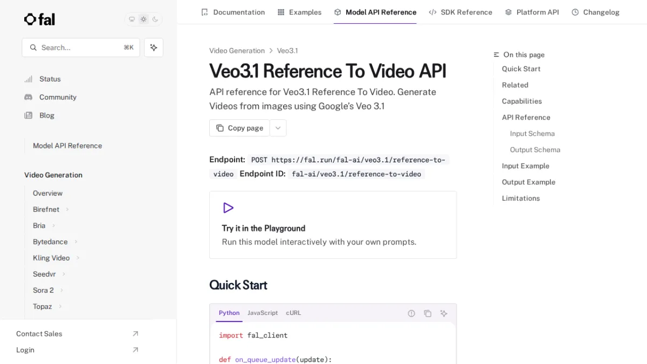The height and width of the screenshot is (364, 647).
Task: Switch to light theme sun icon
Action: [x=143, y=19]
